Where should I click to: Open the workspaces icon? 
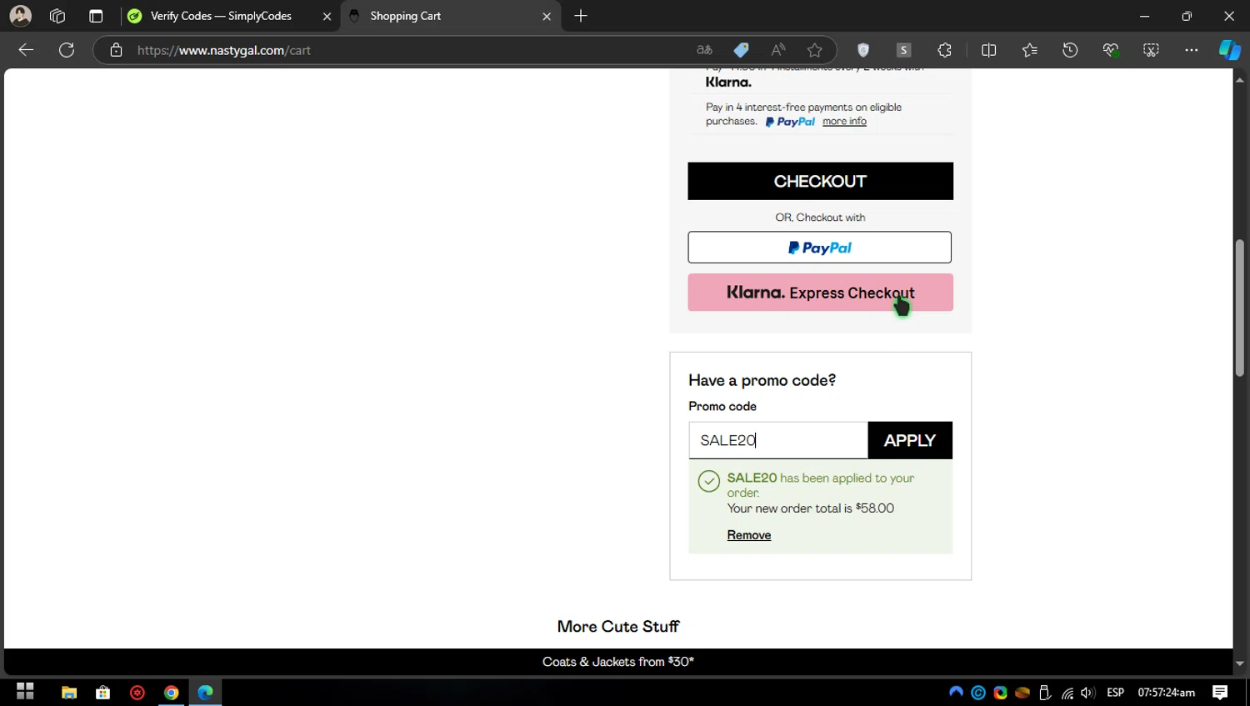pos(57,16)
